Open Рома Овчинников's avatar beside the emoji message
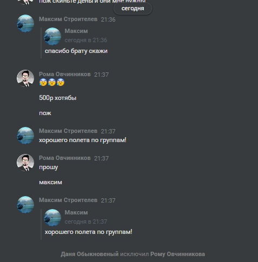Screen dimensions: 258x262 pyautogui.click(x=25, y=78)
